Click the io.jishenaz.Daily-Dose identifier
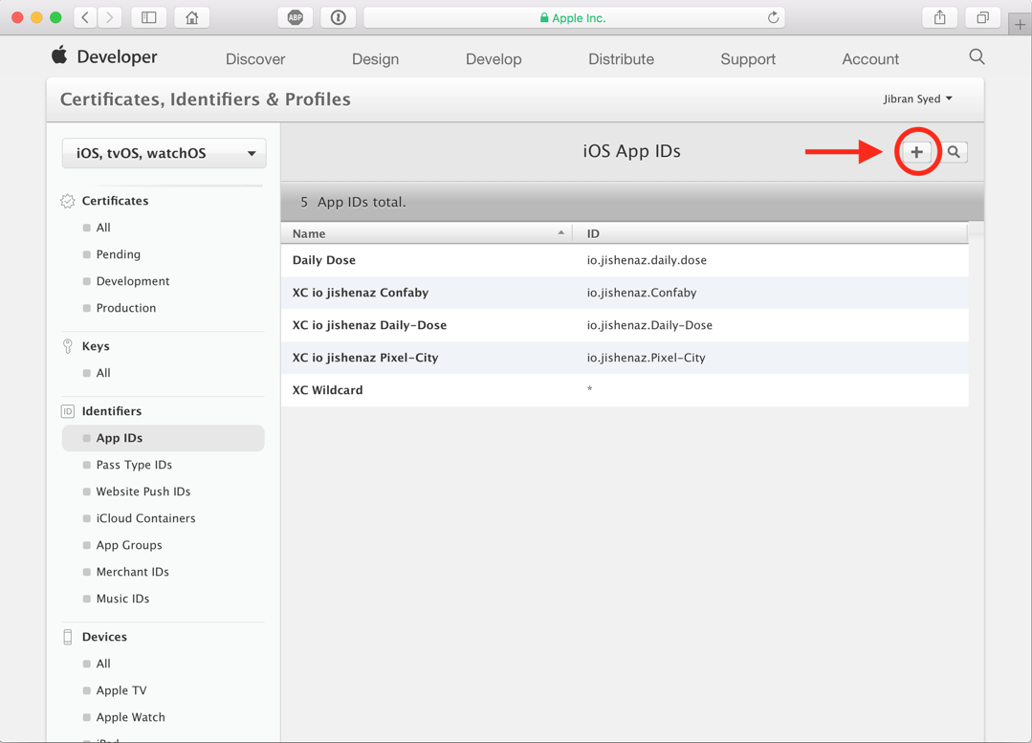This screenshot has height=743, width=1032. click(x=649, y=325)
